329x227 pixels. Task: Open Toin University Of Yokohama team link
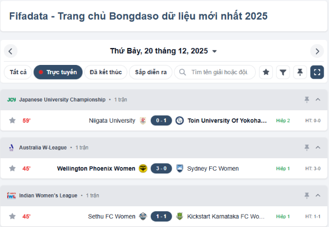click(x=227, y=121)
